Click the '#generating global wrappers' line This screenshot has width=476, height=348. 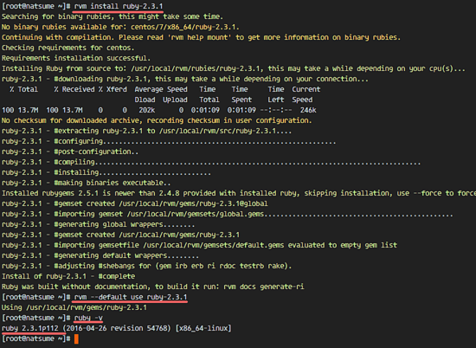tap(98, 224)
